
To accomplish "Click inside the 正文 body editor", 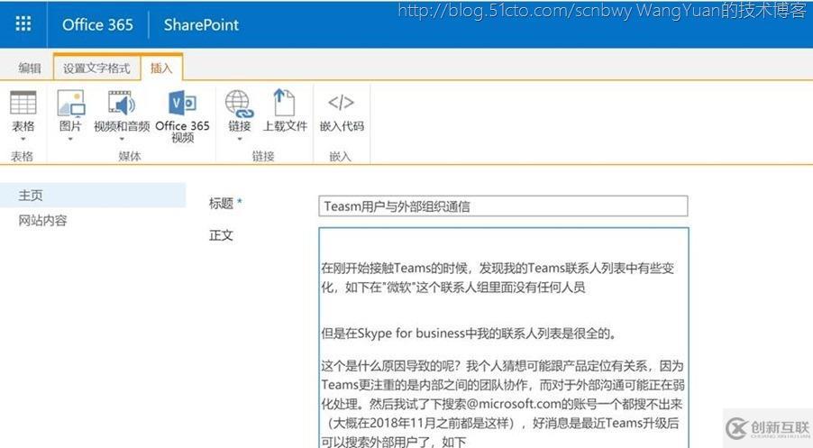I will 504,337.
